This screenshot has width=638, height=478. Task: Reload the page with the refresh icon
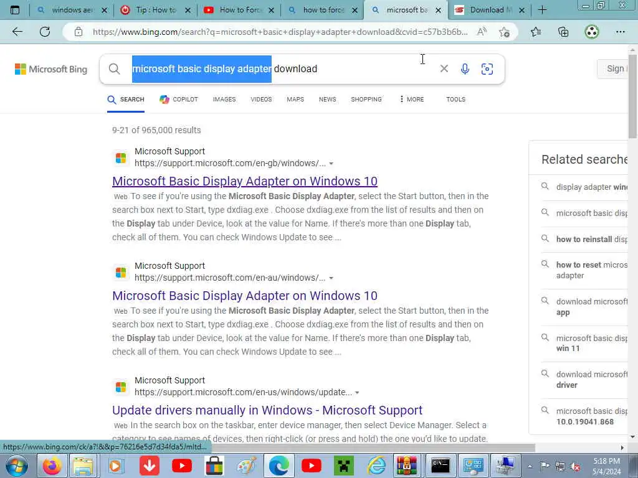coord(45,32)
